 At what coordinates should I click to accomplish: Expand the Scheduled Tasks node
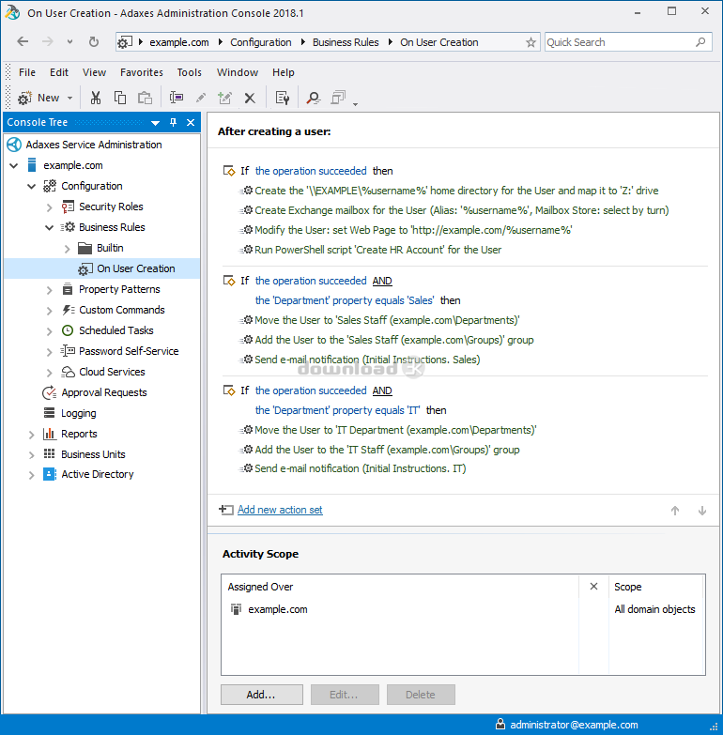click(x=49, y=331)
